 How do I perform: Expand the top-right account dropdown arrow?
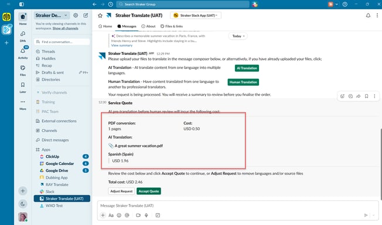(x=337, y=4)
